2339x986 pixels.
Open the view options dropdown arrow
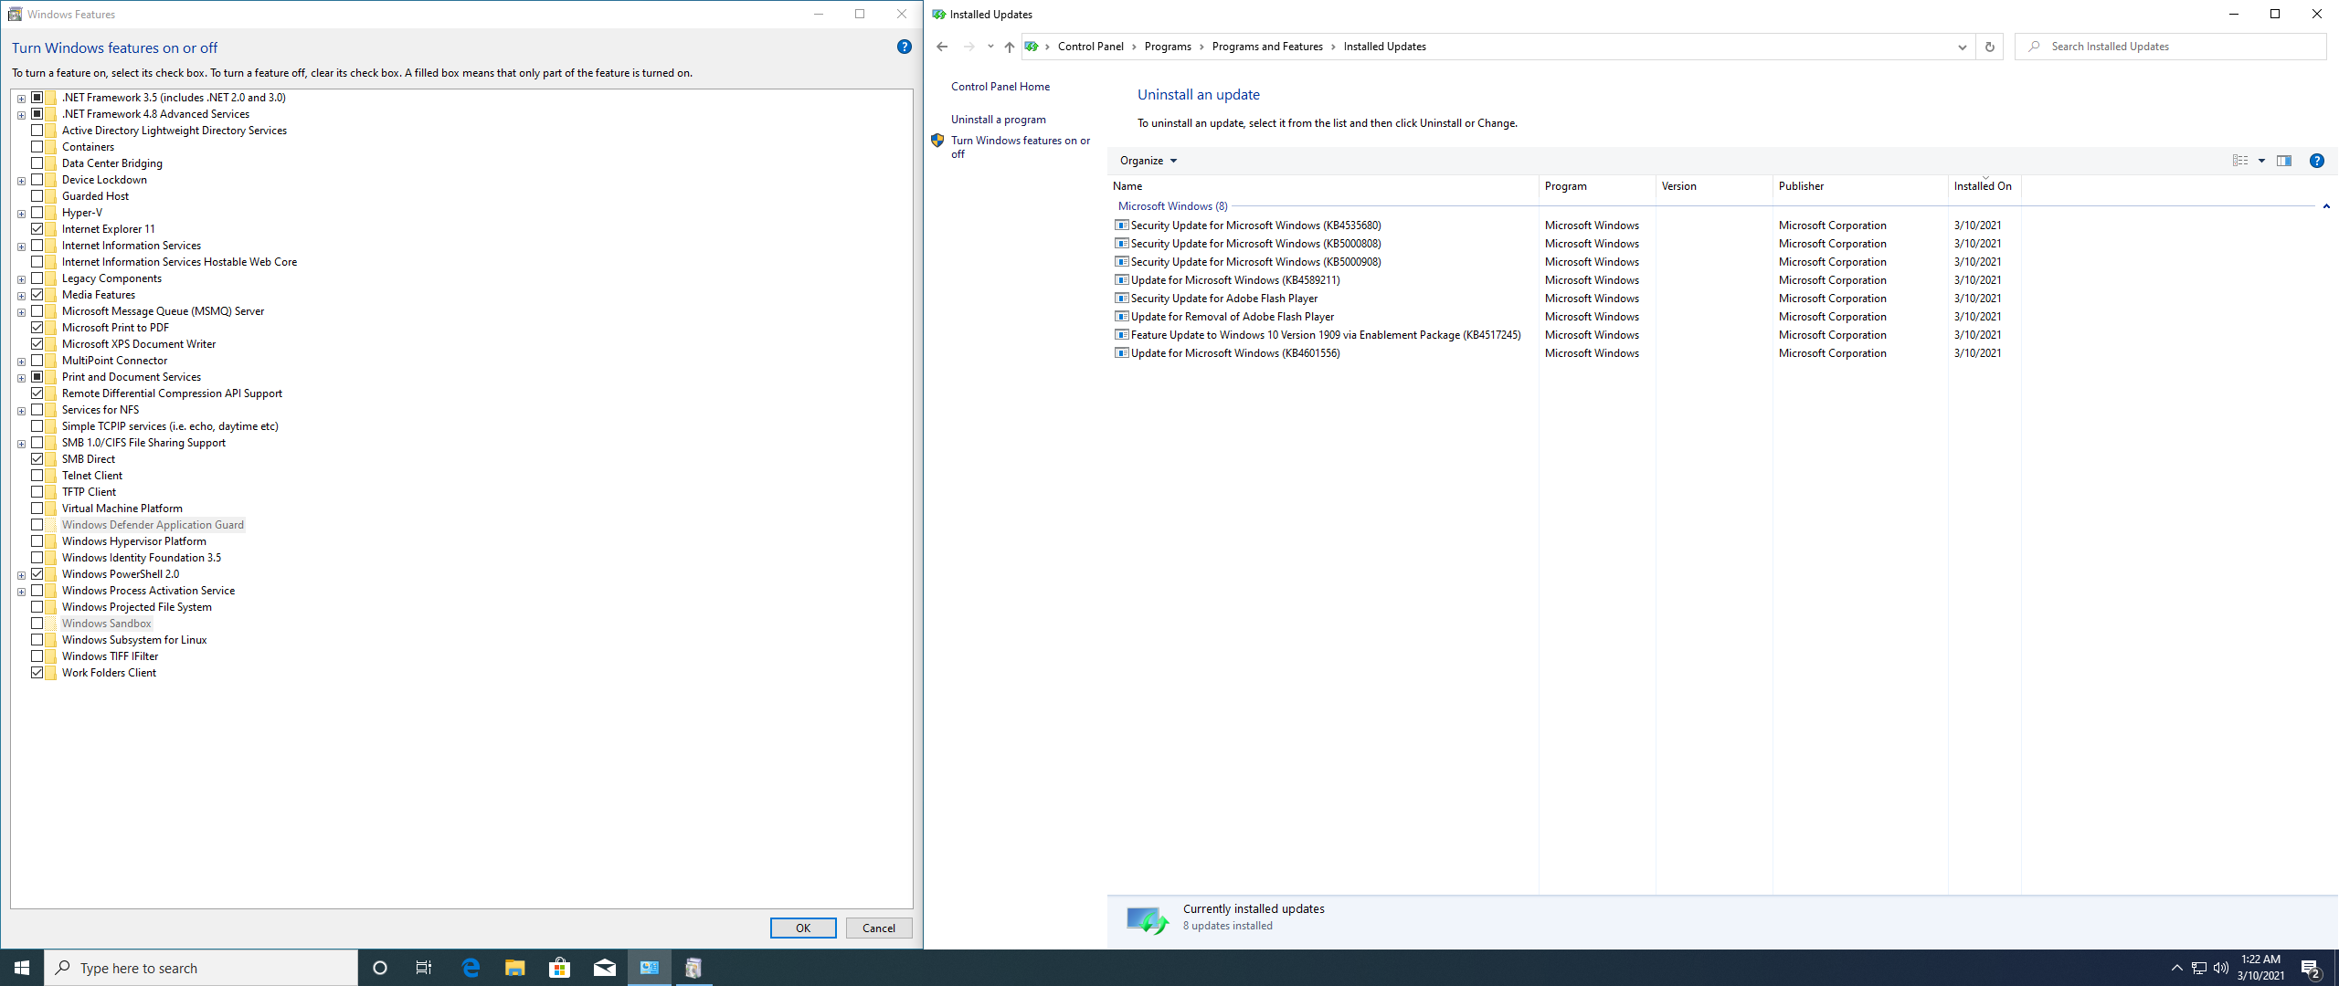pyautogui.click(x=2261, y=161)
